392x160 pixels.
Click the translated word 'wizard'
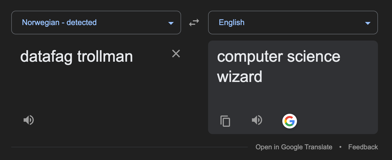coord(240,76)
